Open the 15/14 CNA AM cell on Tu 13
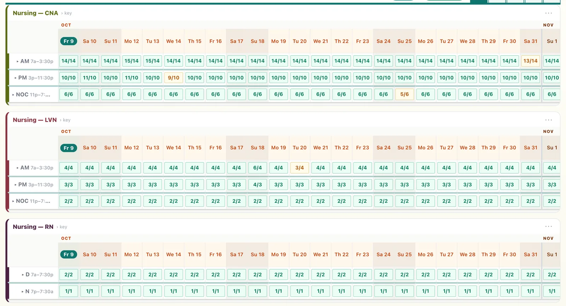 click(x=152, y=61)
